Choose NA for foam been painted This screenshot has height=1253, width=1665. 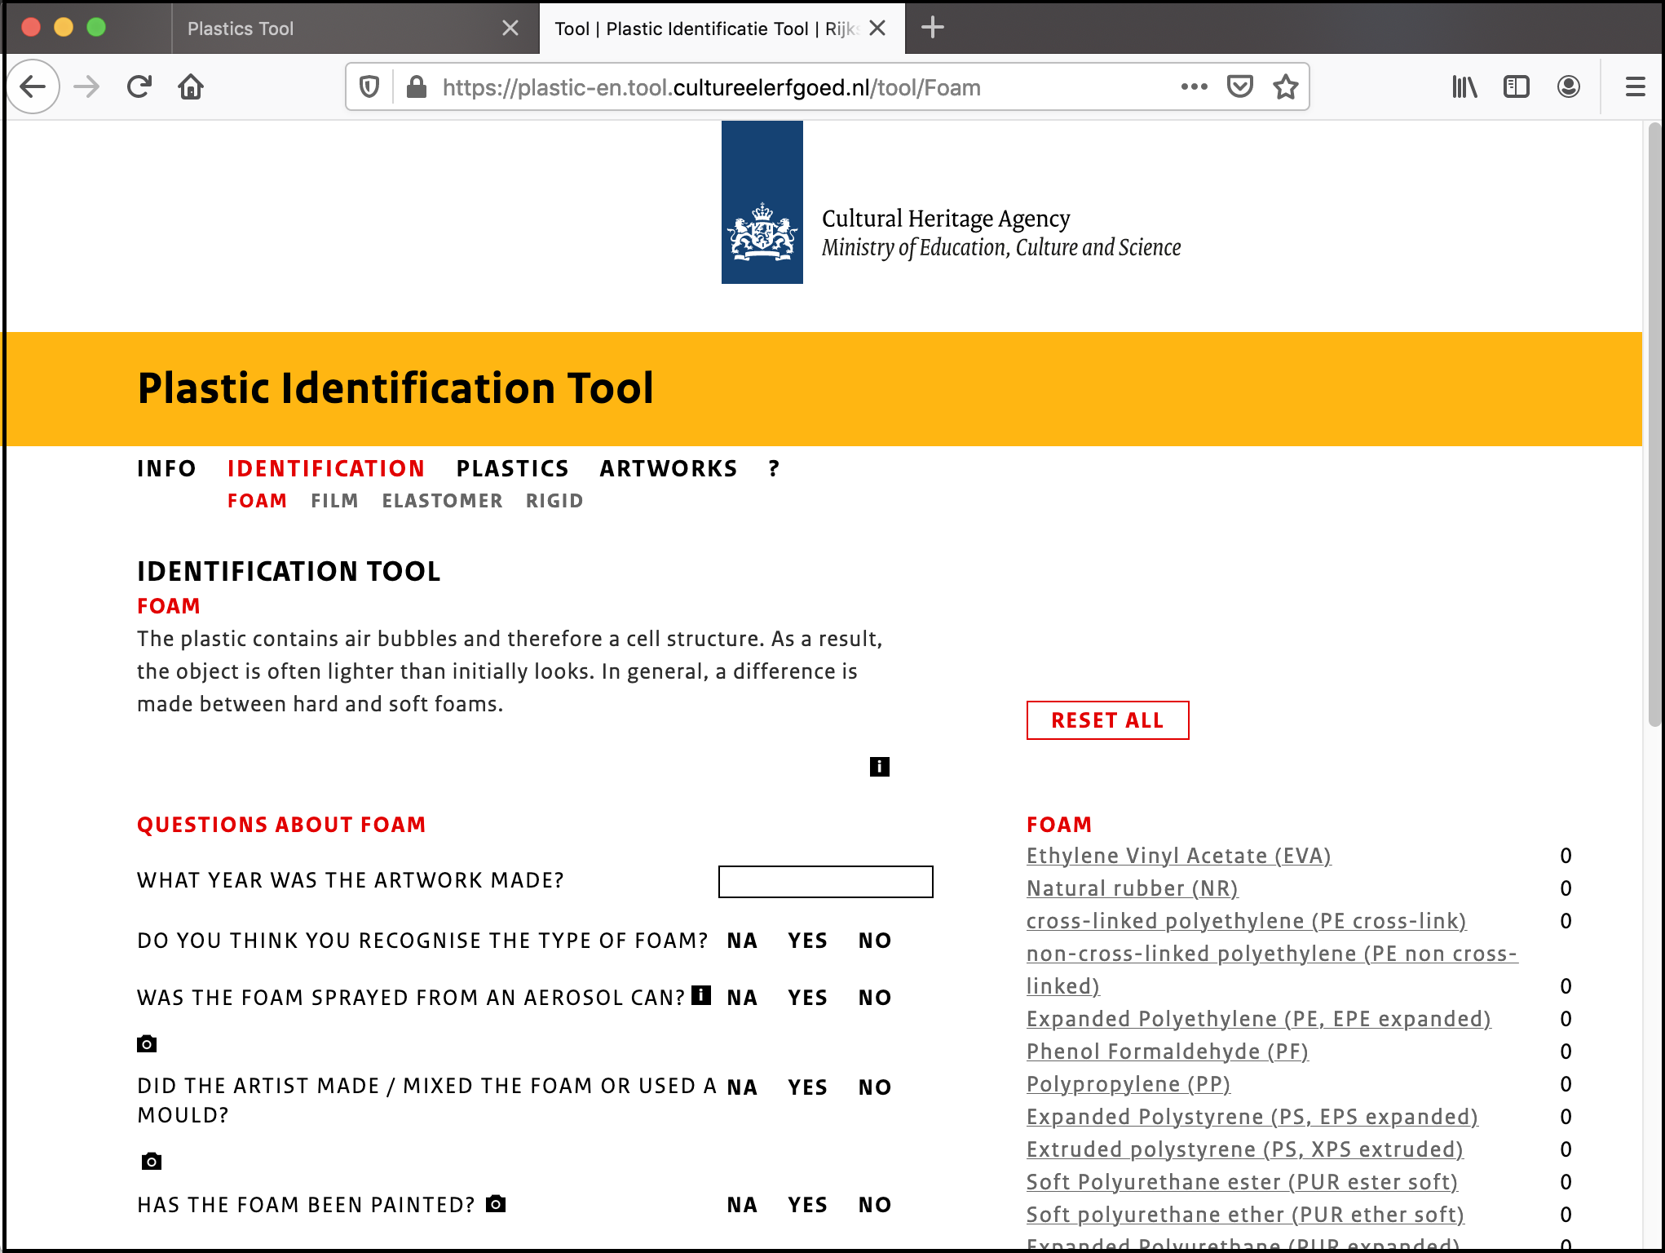[x=742, y=1205]
